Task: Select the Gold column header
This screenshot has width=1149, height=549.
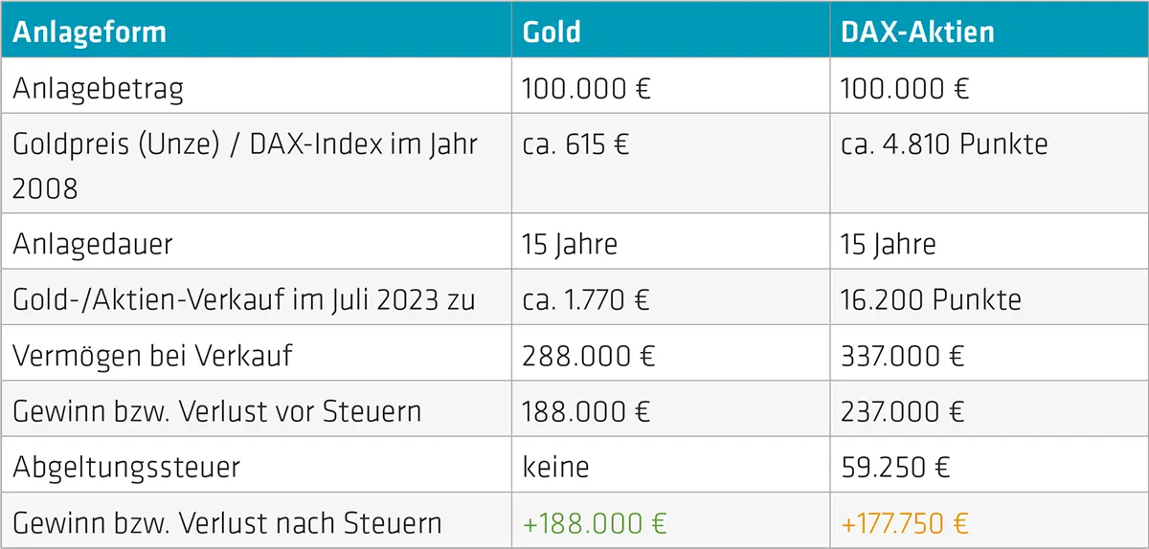Action: 552,32
